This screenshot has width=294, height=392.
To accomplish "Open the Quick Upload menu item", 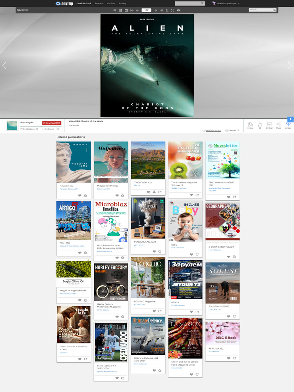I will pos(83,3).
